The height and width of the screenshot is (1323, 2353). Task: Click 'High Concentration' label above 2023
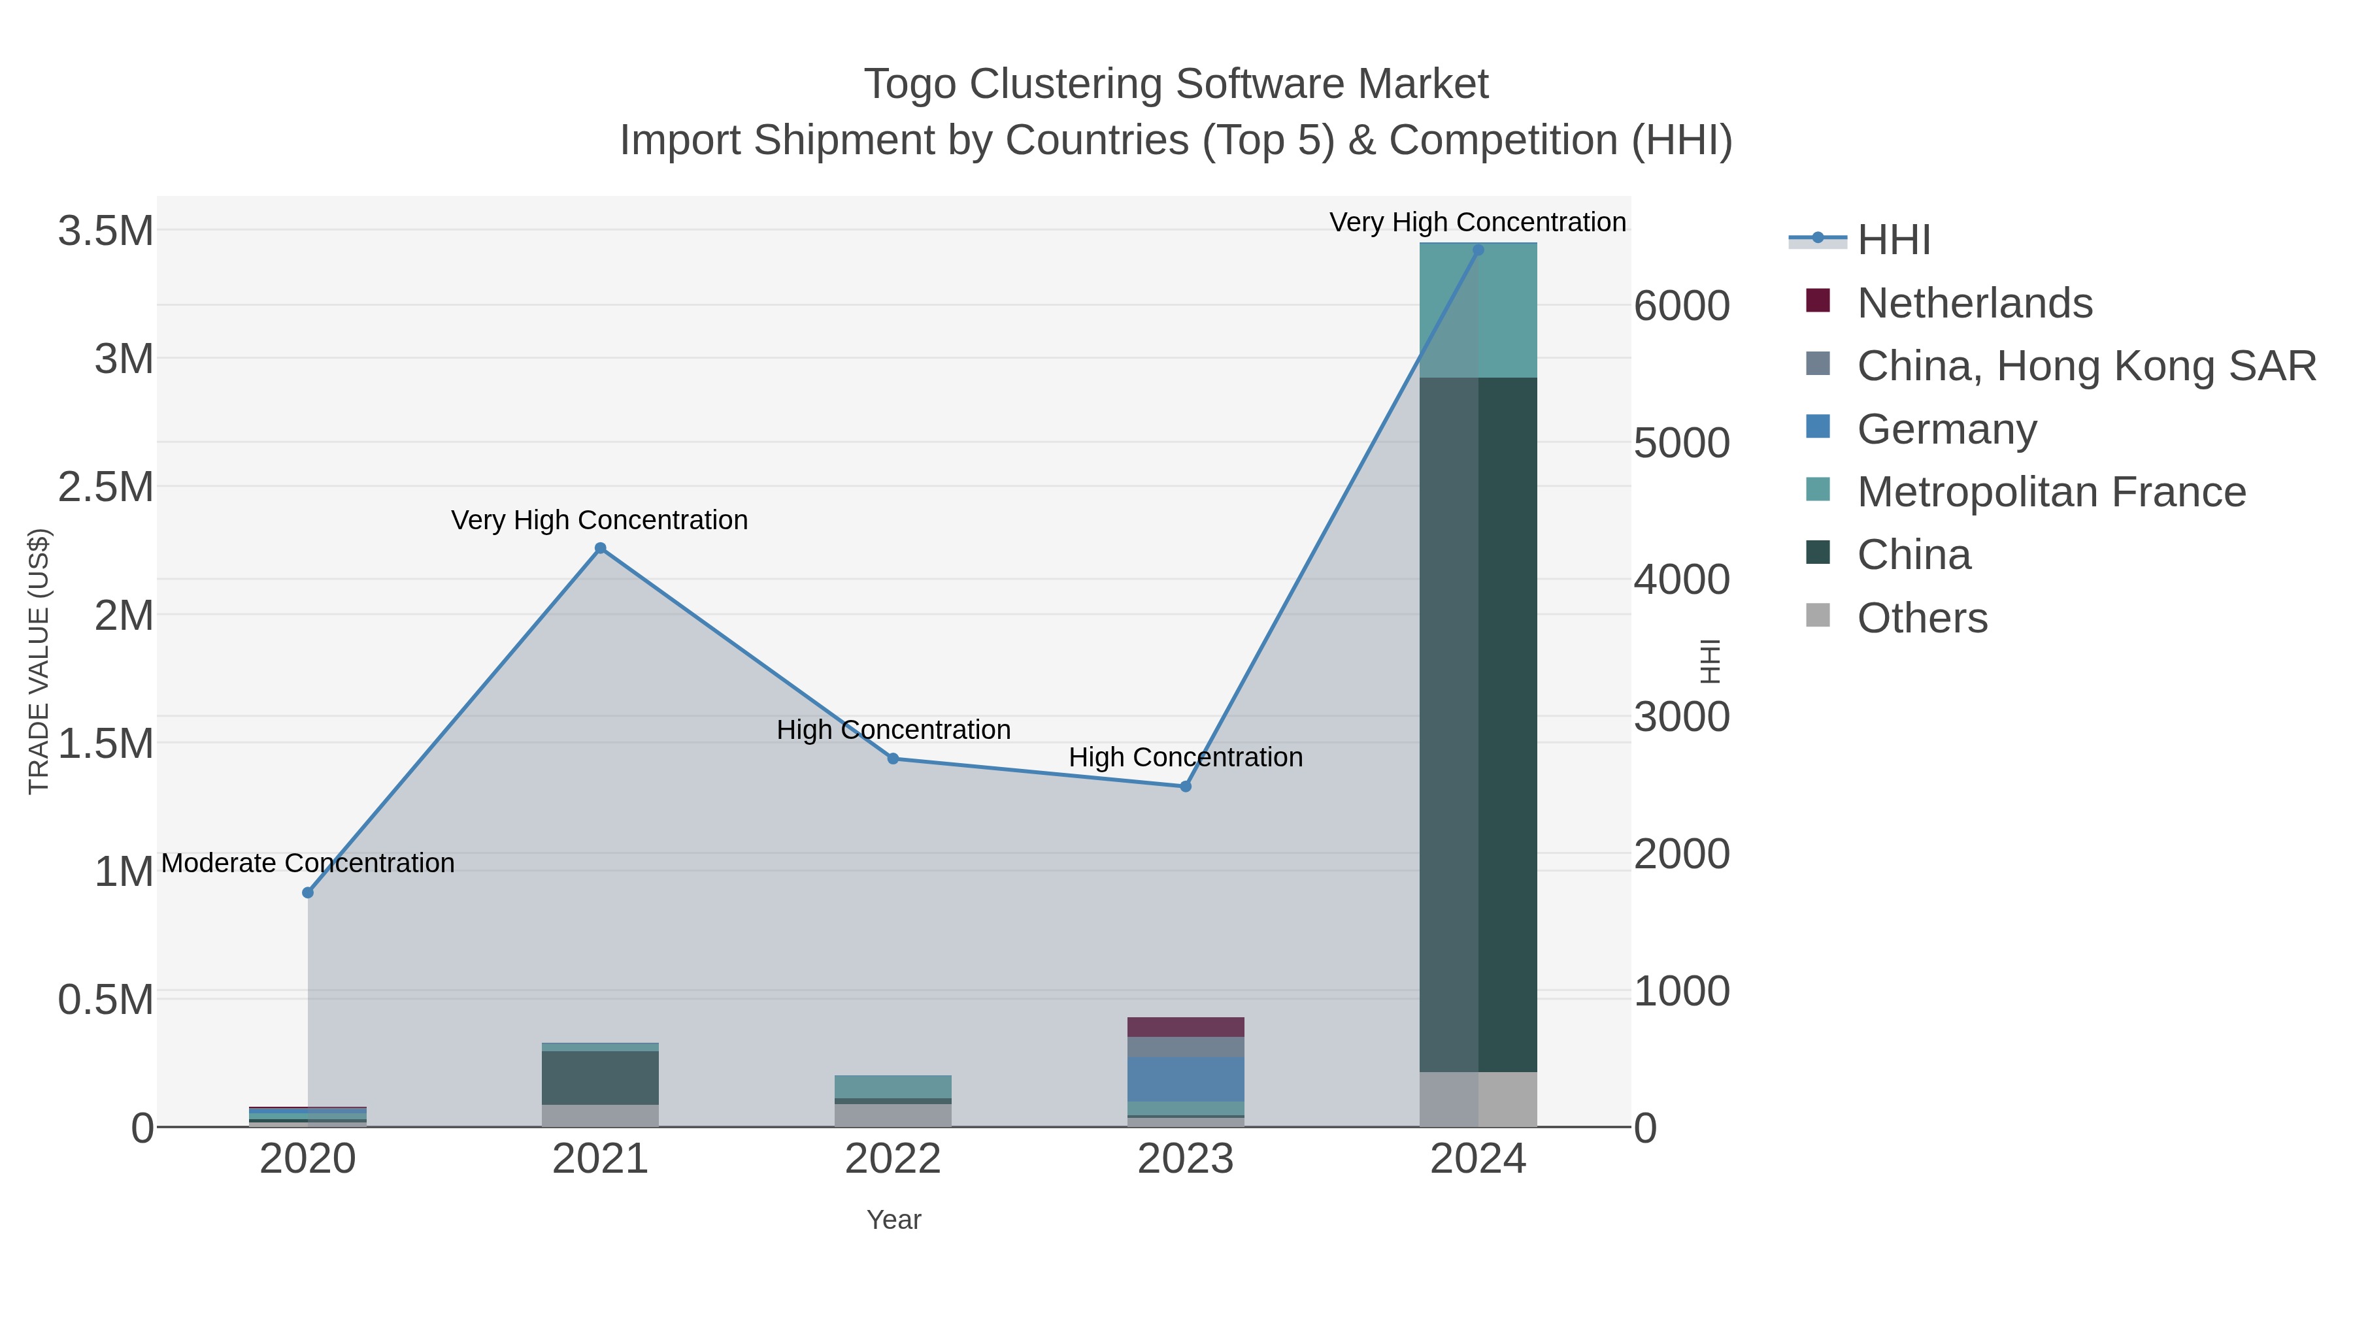[1186, 757]
